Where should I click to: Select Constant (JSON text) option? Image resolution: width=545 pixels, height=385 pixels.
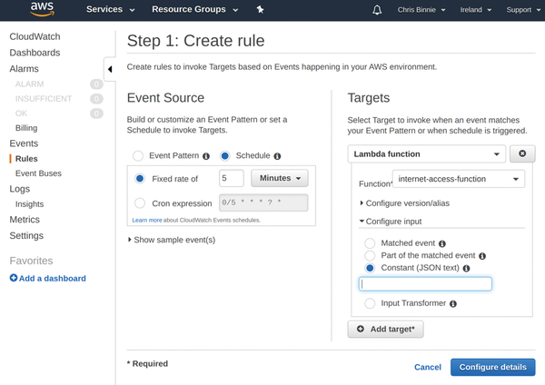pos(370,268)
